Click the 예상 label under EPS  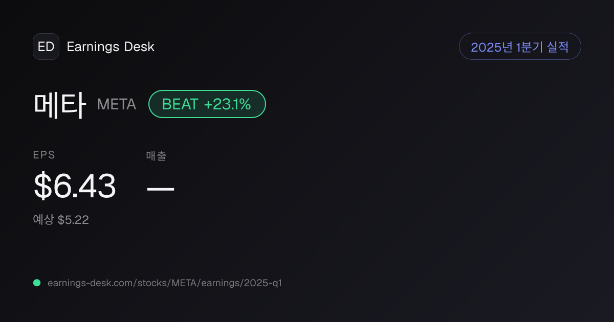[43, 220]
